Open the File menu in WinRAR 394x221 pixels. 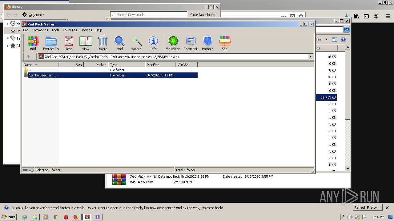click(26, 30)
